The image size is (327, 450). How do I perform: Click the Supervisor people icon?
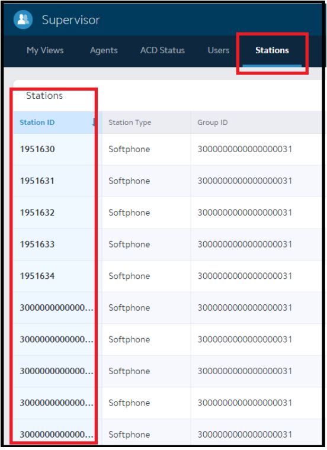point(23,20)
